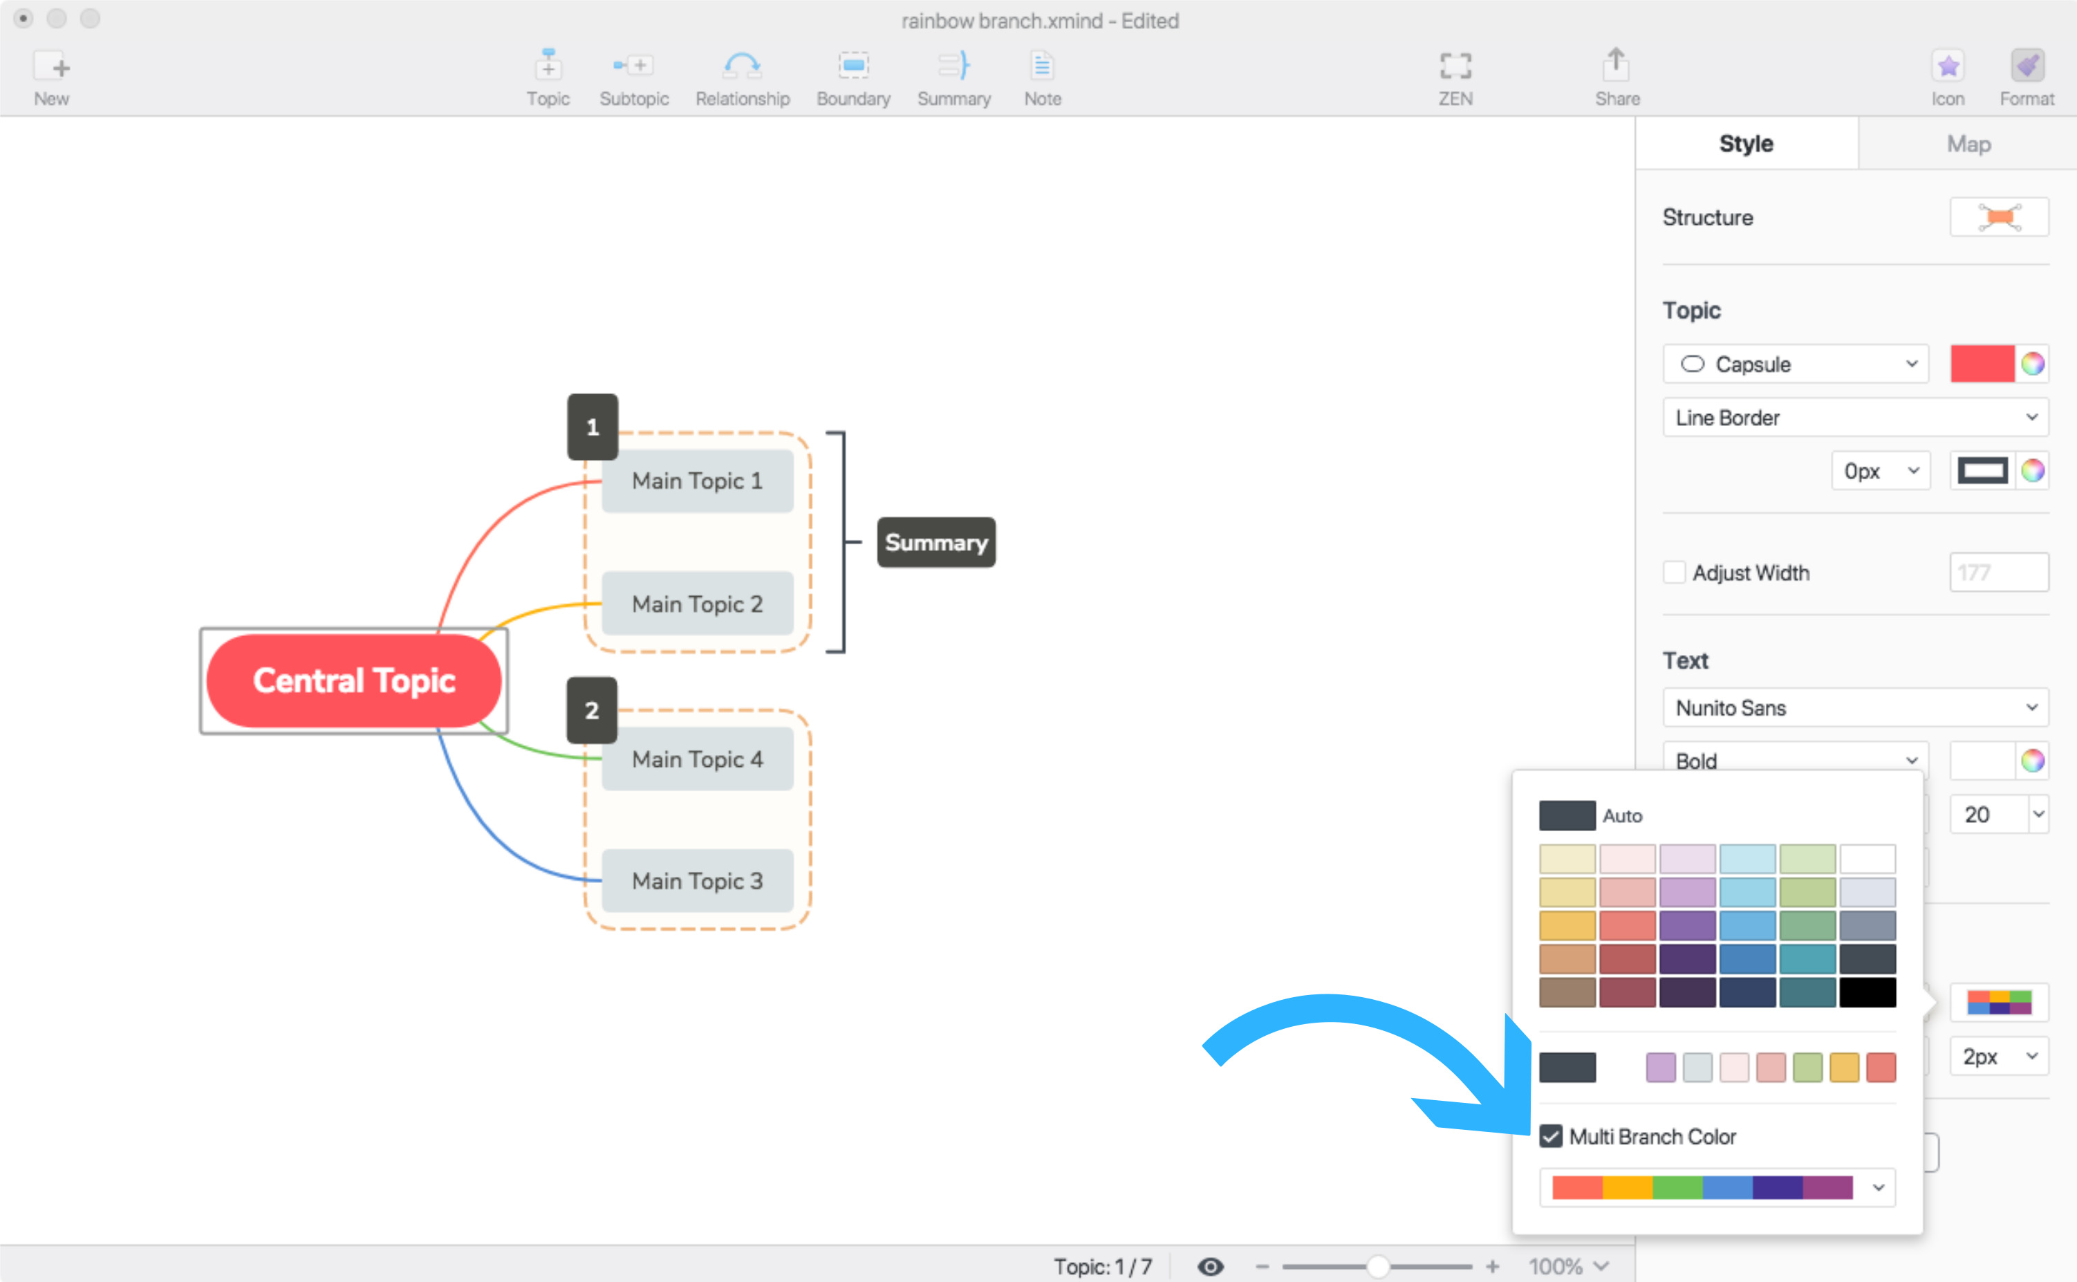Select Main Topic 2 node

(x=697, y=604)
